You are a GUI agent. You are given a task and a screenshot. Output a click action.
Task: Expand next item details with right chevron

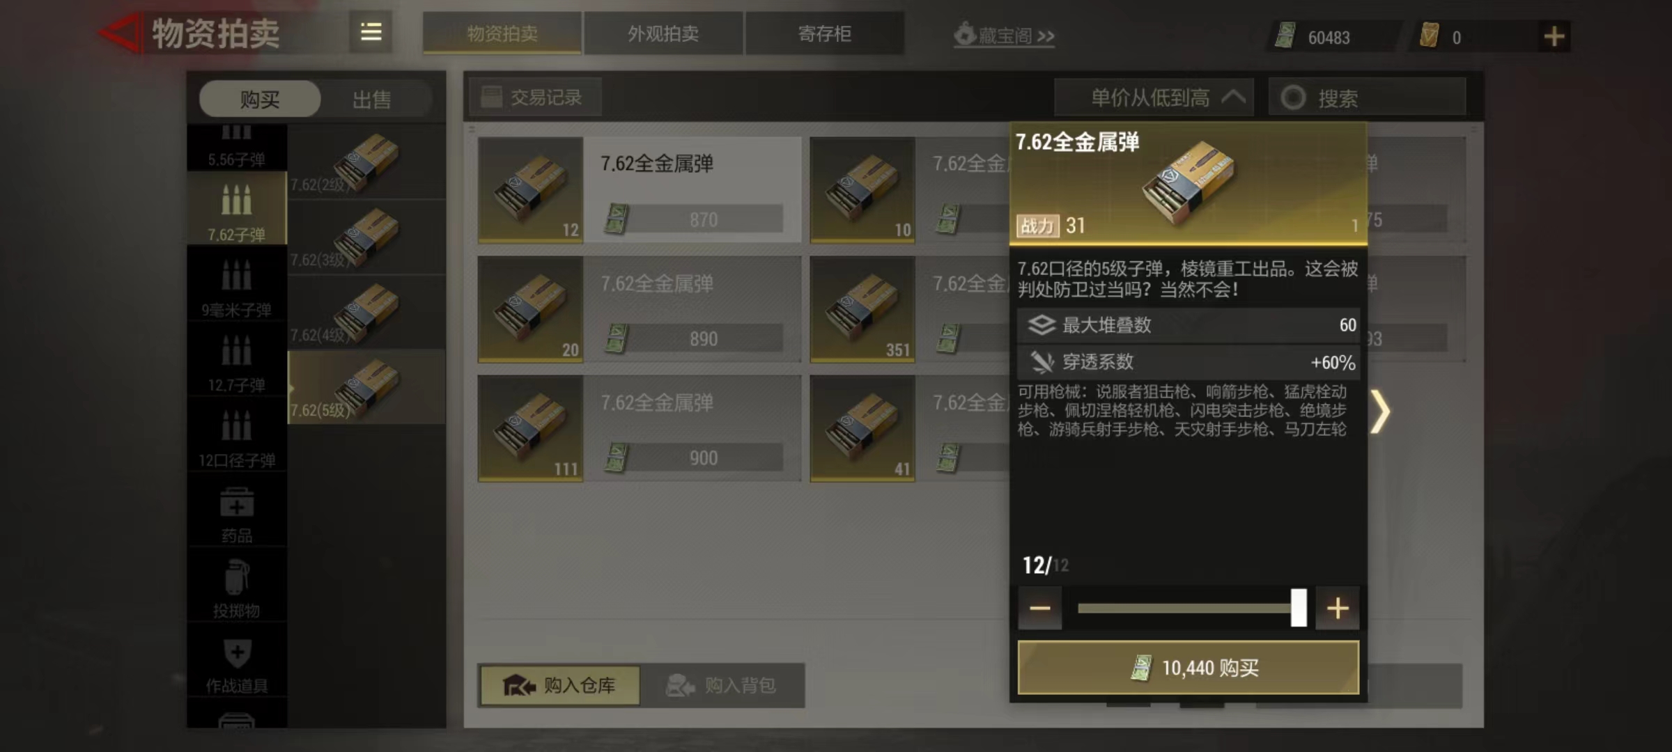(1380, 412)
